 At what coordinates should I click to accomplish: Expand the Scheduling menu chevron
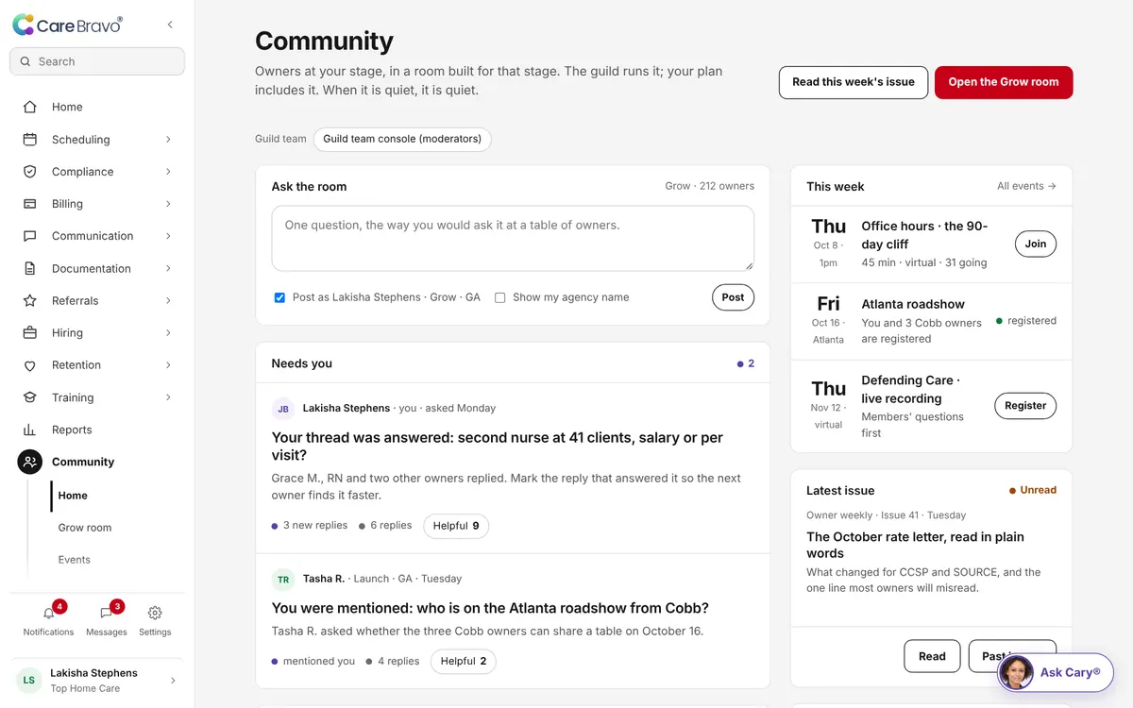pyautogui.click(x=168, y=139)
